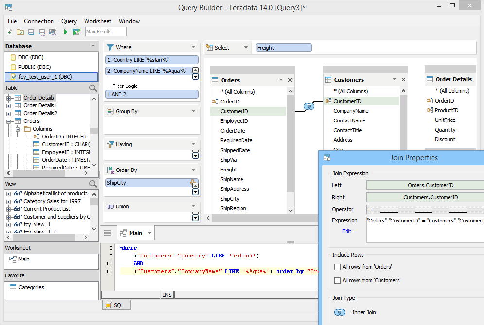Open the Connection menu
484x325 pixels.
pos(39,21)
